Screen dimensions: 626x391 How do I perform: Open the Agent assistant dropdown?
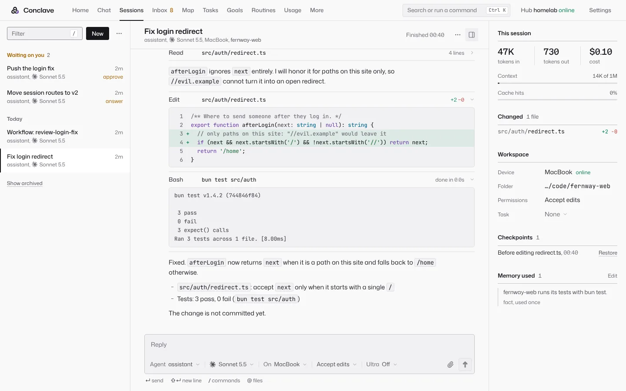pyautogui.click(x=175, y=364)
